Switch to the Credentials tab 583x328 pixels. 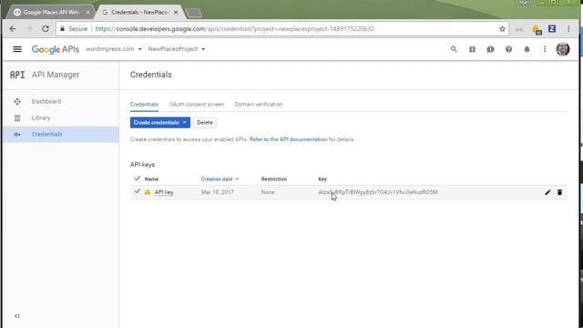pyautogui.click(x=144, y=105)
